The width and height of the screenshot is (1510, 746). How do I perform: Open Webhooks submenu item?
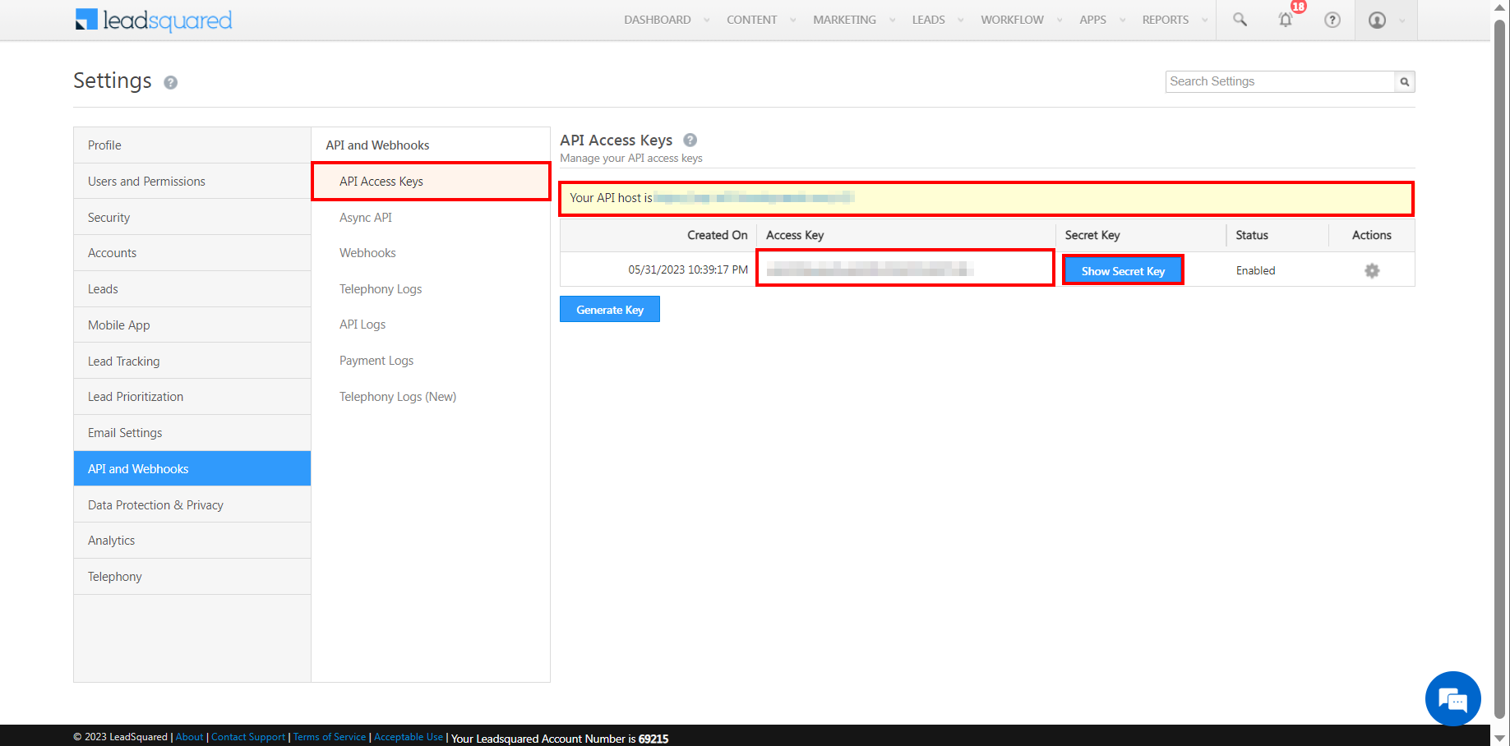[367, 253]
